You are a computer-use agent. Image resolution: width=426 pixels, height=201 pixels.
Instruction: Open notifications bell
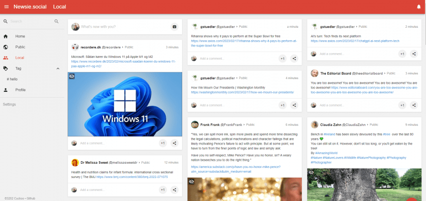pyautogui.click(x=419, y=7)
